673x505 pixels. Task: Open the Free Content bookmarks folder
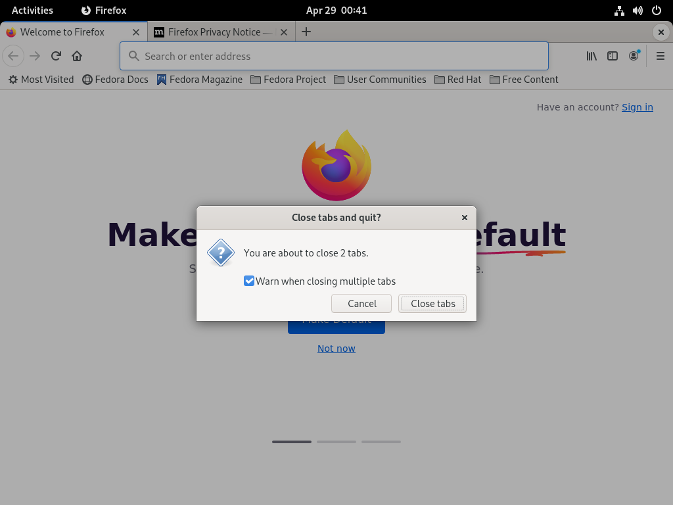coord(524,80)
